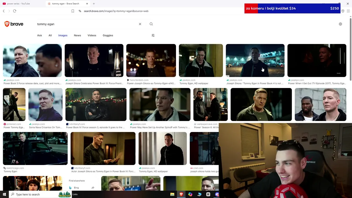
Task: Open 'joseph sikora holds two gu...' cnet image
Action: click(204, 148)
